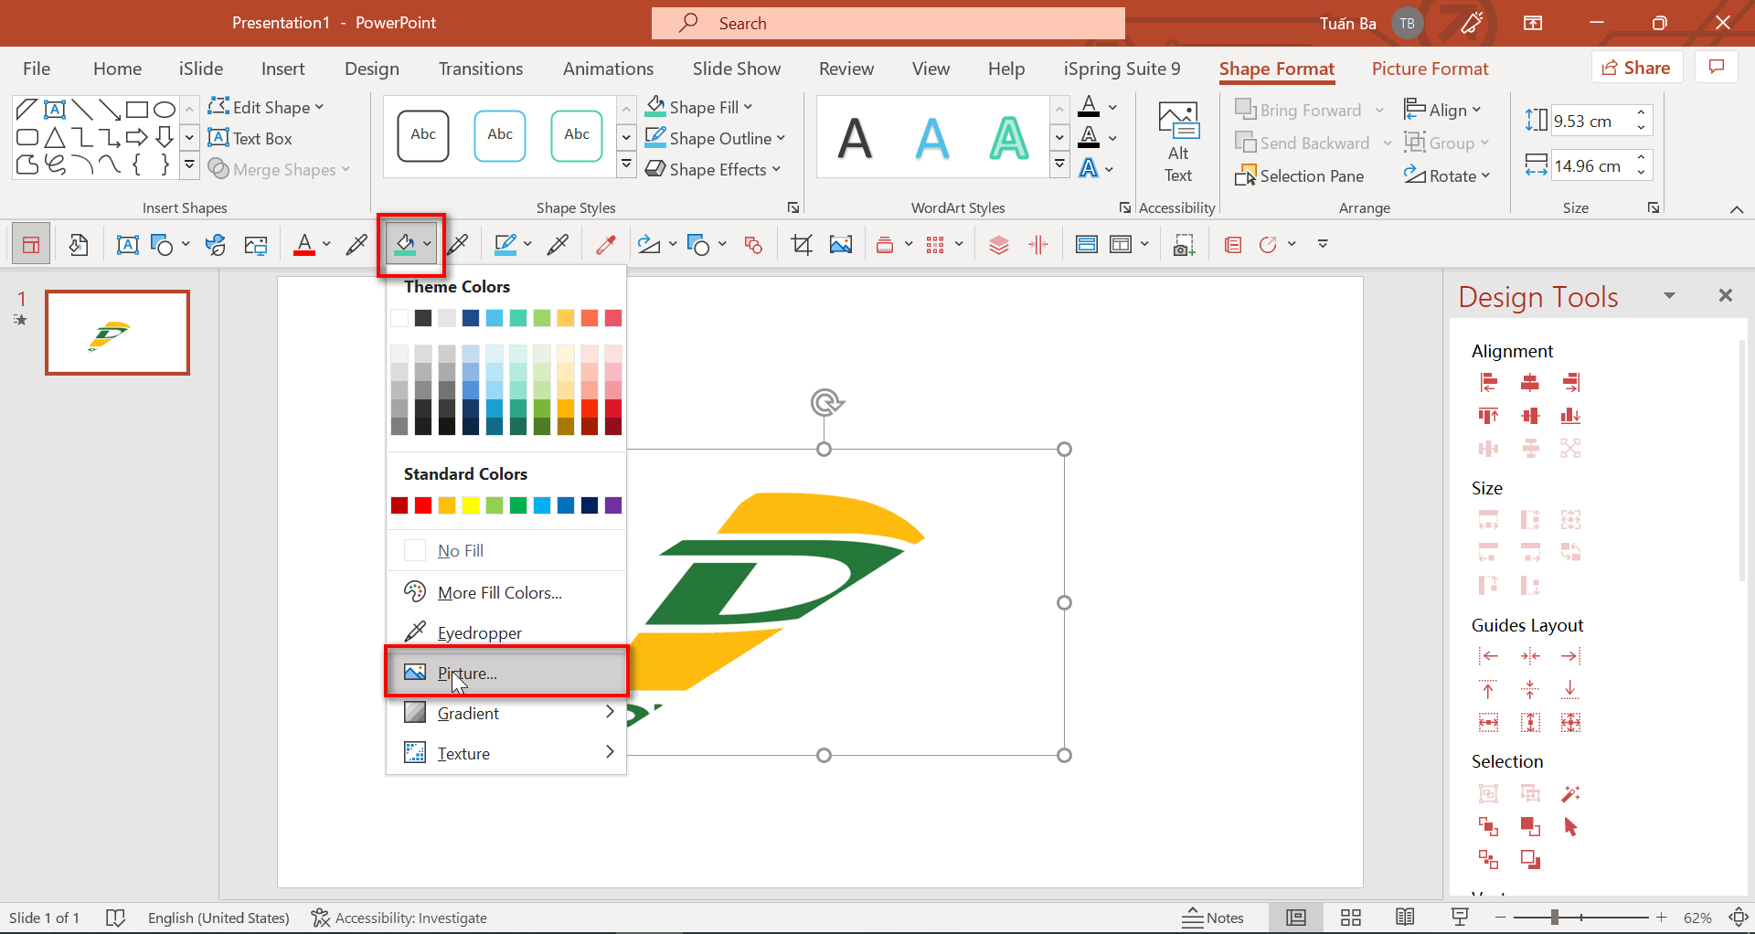1755x934 pixels.
Task: Click the up guide arrow in Guides Layout
Action: [1489, 689]
